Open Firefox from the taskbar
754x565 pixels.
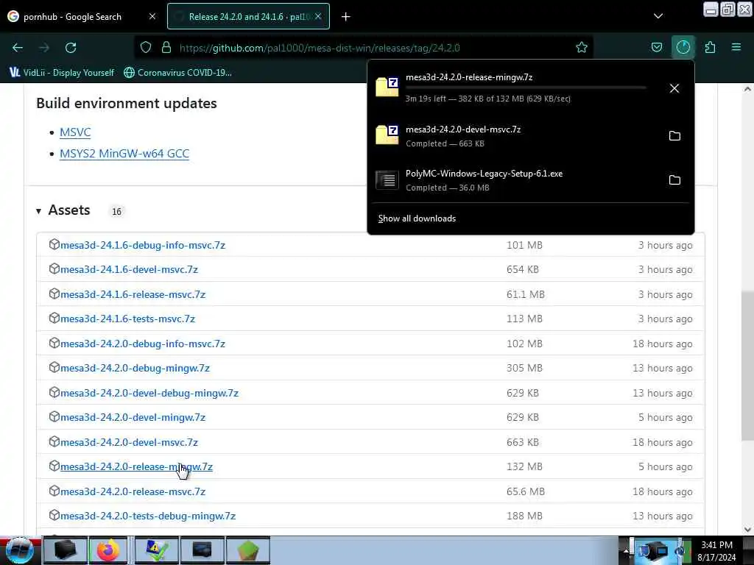108,550
